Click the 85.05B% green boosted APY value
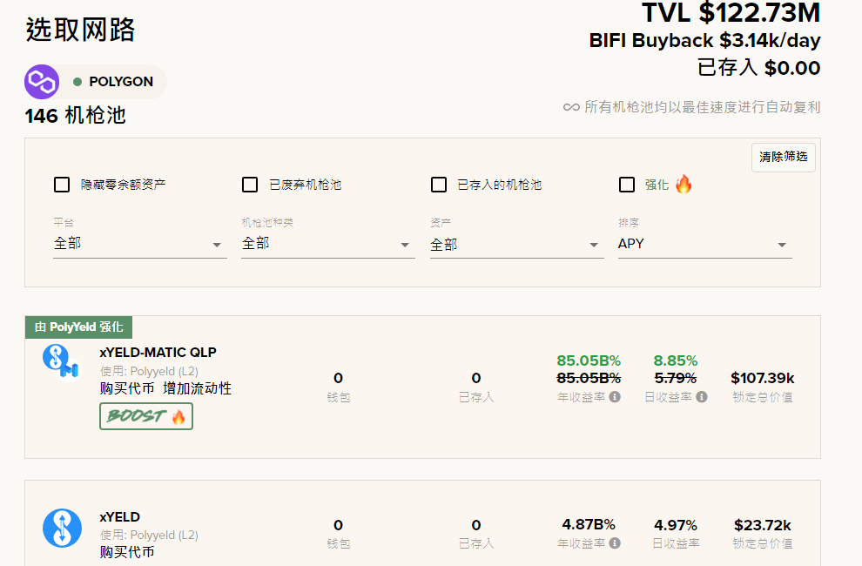The width and height of the screenshot is (862, 566). (589, 360)
